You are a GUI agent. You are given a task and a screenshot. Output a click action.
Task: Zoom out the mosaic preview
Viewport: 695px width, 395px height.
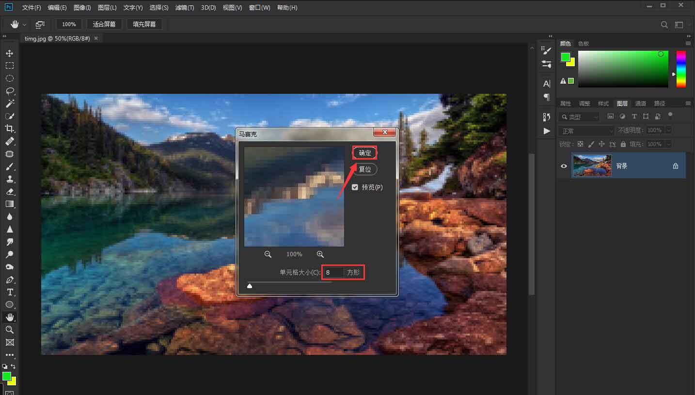point(268,254)
